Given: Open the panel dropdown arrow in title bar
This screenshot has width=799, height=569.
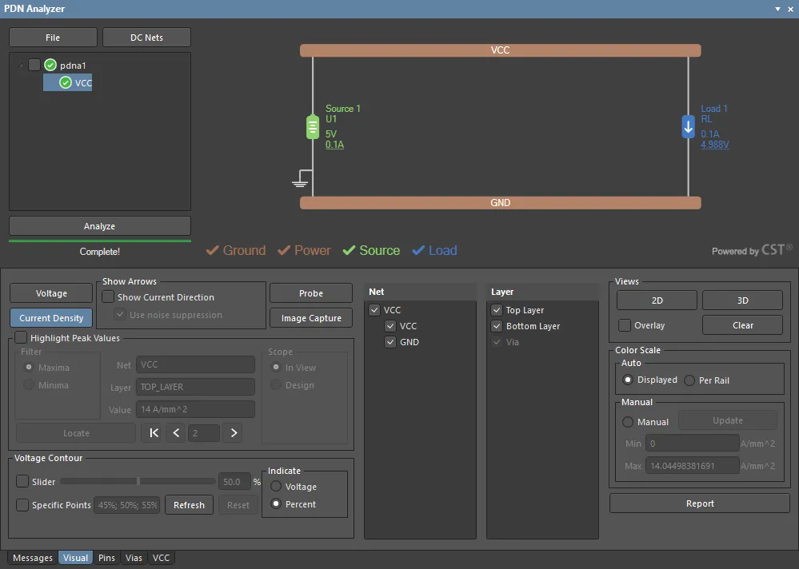Looking at the screenshot, I should pos(777,9).
